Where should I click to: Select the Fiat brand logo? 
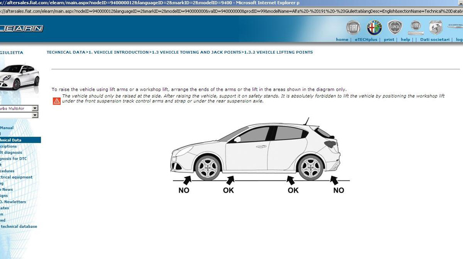(353, 28)
